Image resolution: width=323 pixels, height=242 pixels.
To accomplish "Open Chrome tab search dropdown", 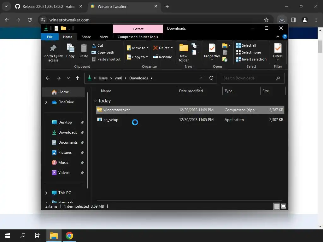I will click(x=6, y=6).
